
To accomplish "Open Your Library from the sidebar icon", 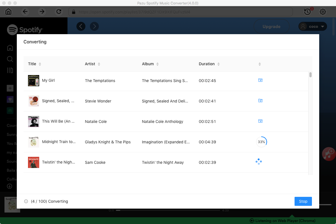I will 10,70.
